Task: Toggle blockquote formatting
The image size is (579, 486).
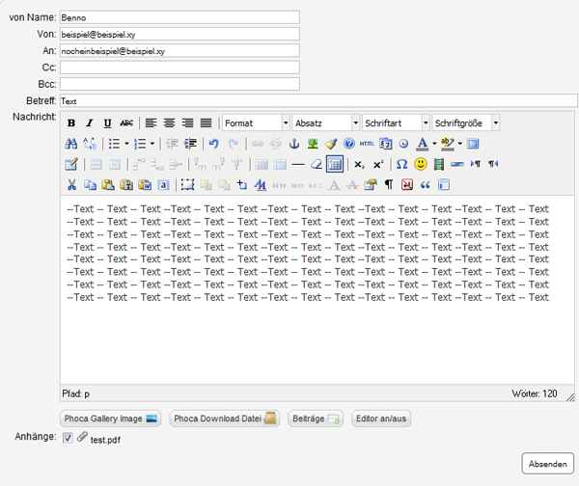Action: [426, 185]
